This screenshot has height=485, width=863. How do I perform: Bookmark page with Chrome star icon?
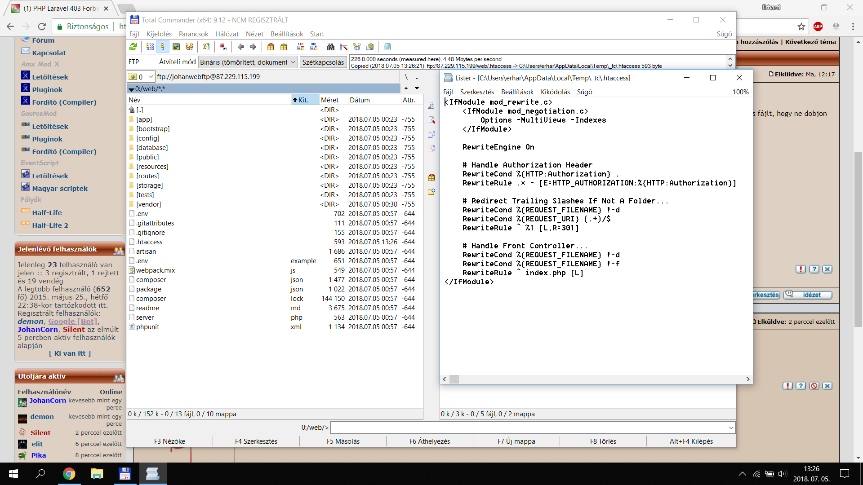[x=801, y=26]
